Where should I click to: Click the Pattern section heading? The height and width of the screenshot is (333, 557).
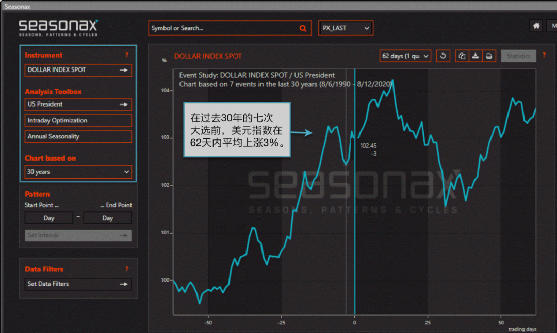tap(37, 194)
